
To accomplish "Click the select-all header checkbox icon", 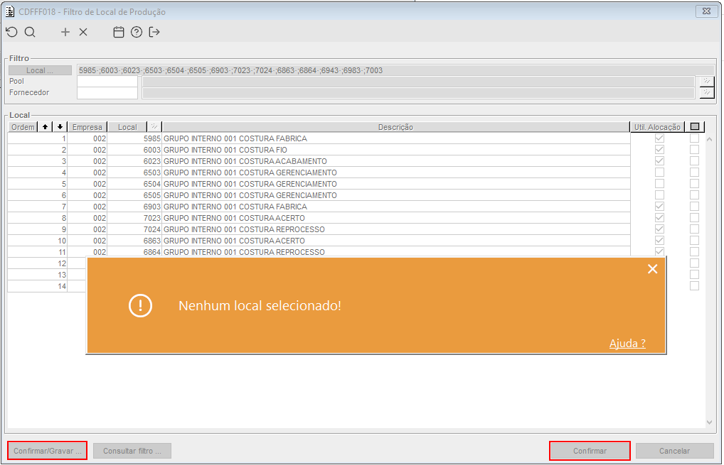I will [694, 127].
